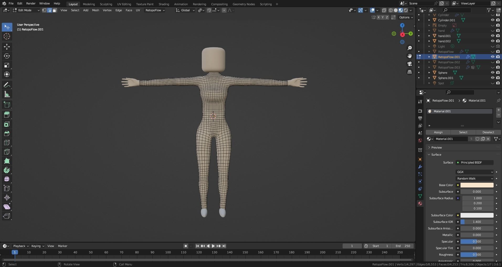Toggle the snapping magnet
Screen dimensions: 502x267
209,10
